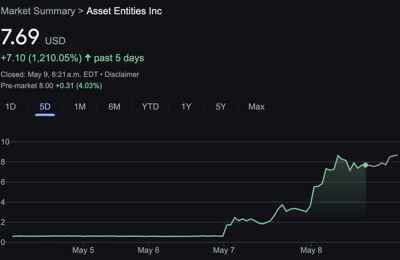
Task: Switch to the 6M time range tab
Action: click(x=114, y=107)
